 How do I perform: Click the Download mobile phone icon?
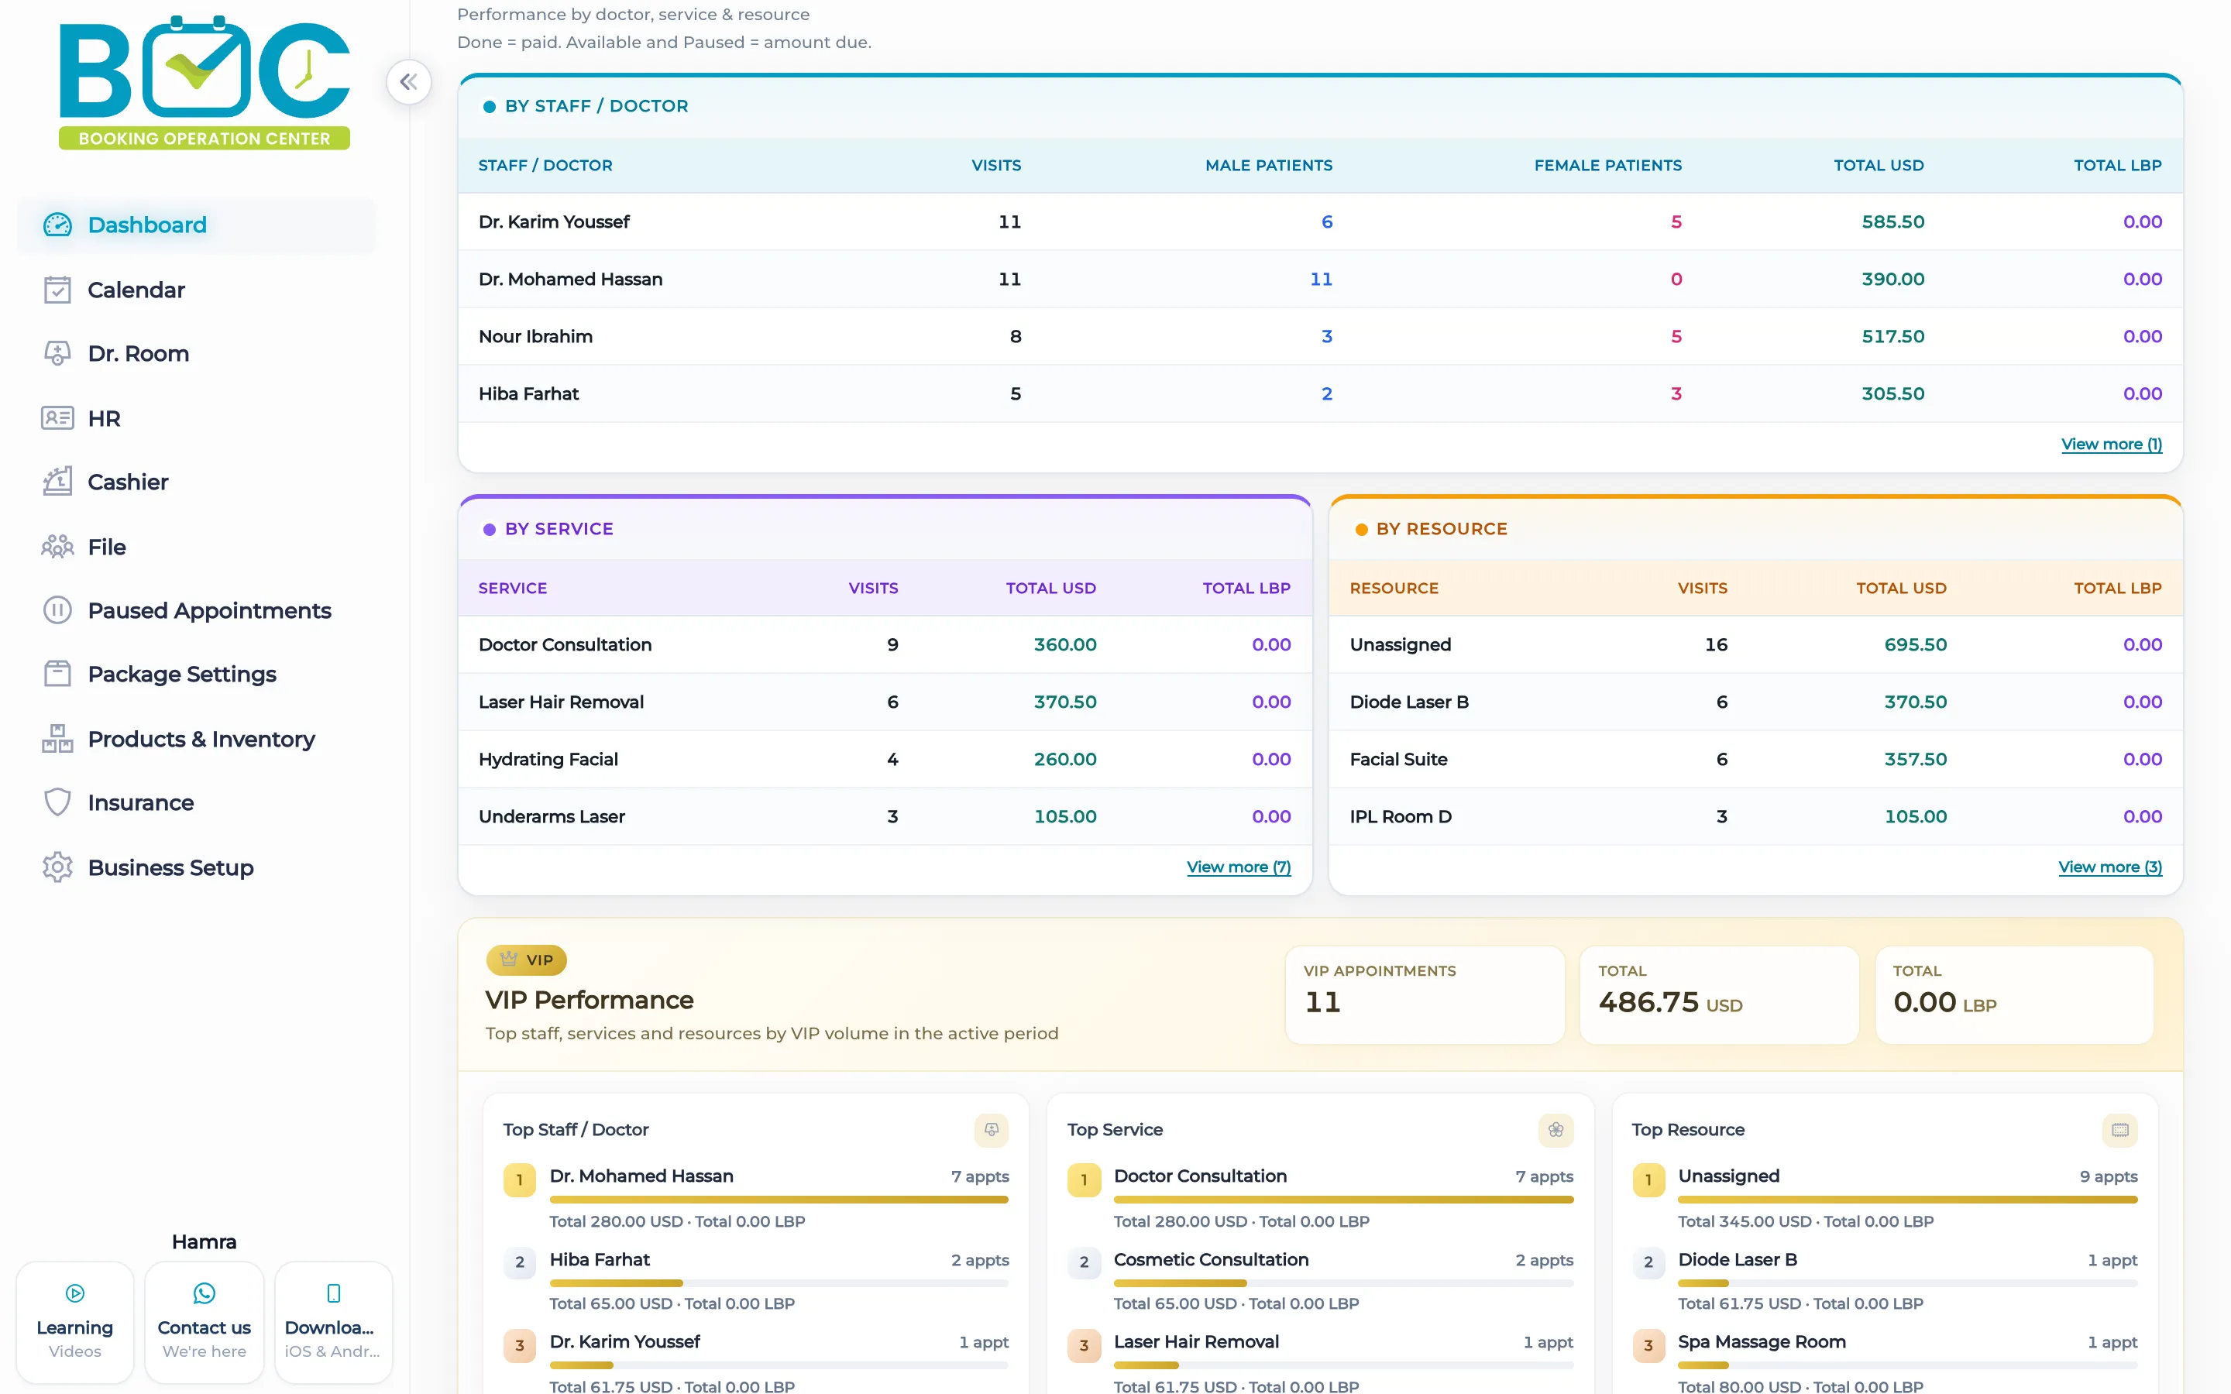(x=334, y=1293)
